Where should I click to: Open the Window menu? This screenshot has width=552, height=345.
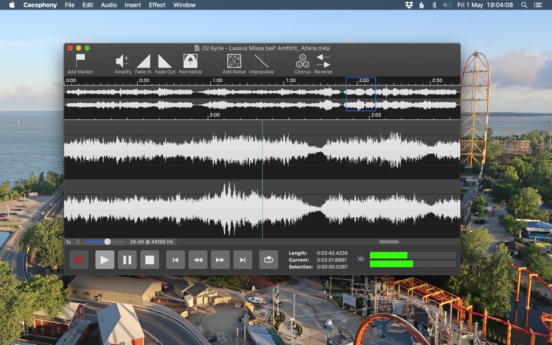(184, 5)
